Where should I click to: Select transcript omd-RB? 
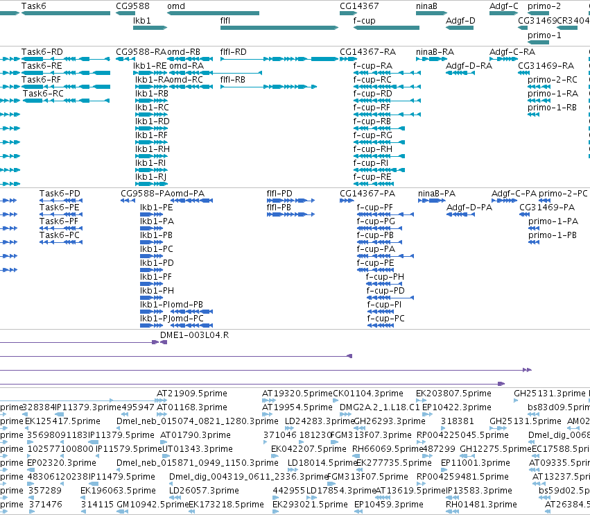(190, 59)
